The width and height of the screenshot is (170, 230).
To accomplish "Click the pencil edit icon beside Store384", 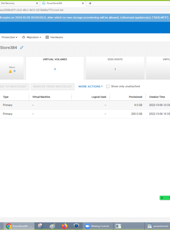I will (x=22, y=47).
